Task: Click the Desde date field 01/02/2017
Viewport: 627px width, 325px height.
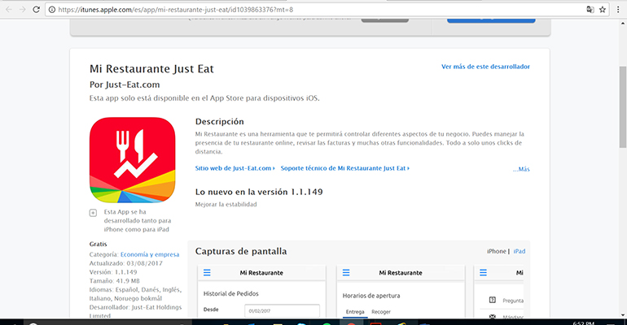Action: (282, 310)
